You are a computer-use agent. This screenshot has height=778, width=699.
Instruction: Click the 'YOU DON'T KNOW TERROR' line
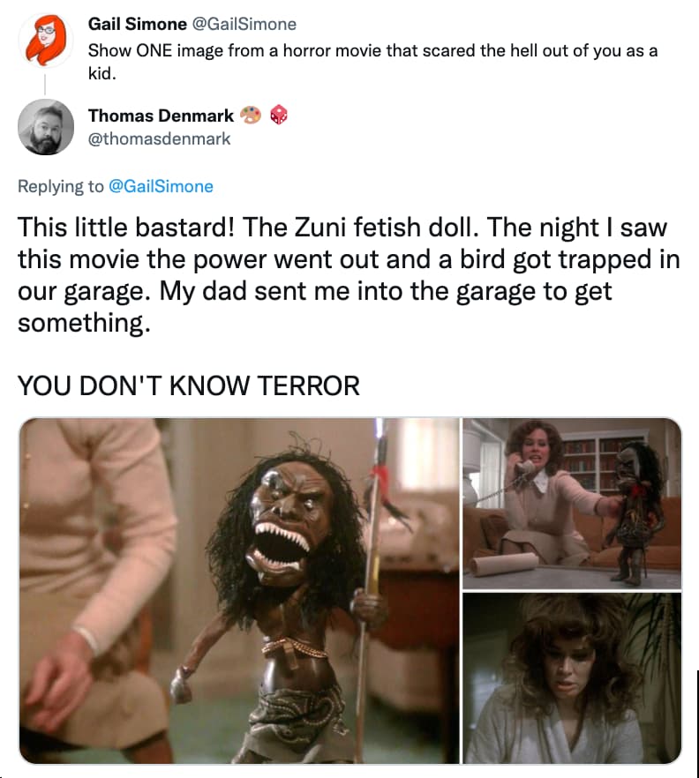pos(189,385)
